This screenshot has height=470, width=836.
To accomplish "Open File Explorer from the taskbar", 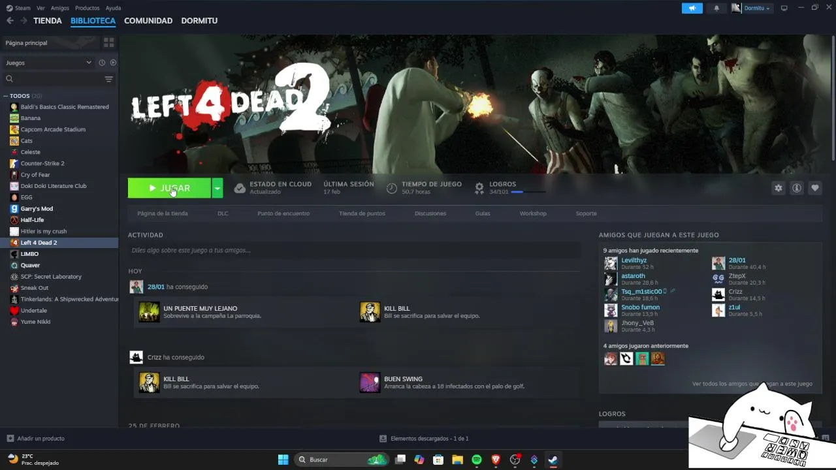I will click(x=457, y=460).
